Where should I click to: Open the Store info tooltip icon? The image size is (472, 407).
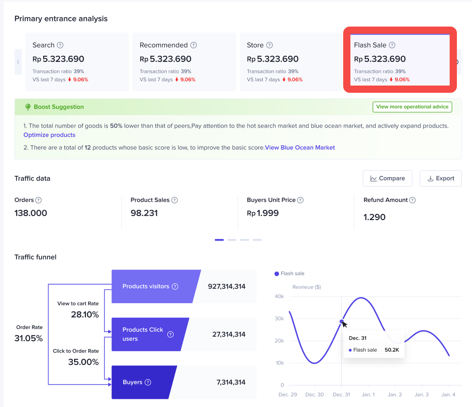tap(270, 45)
